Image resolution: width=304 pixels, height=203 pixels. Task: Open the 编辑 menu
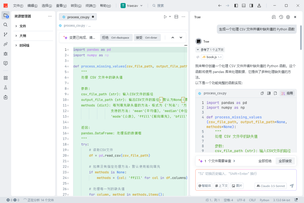(32, 6)
